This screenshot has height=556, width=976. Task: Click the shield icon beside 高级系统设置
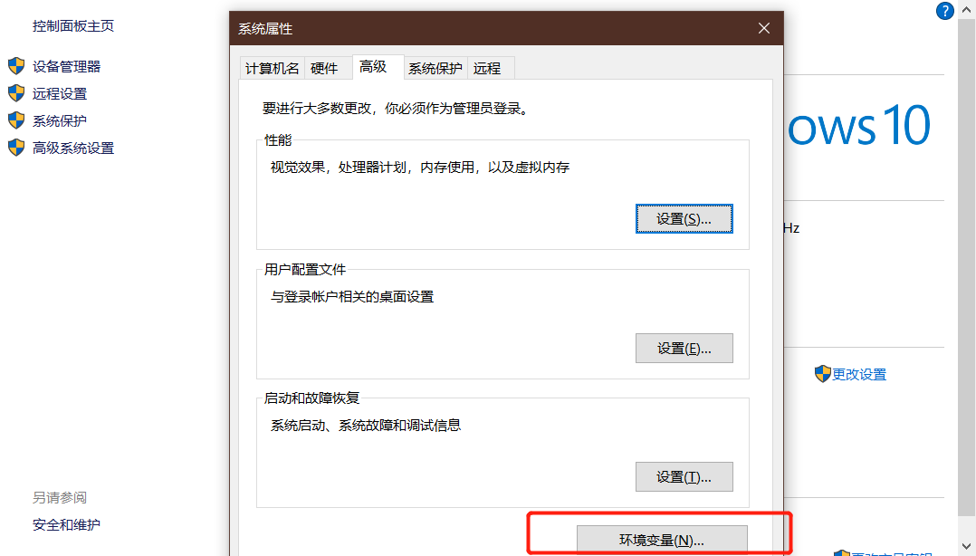tap(15, 148)
